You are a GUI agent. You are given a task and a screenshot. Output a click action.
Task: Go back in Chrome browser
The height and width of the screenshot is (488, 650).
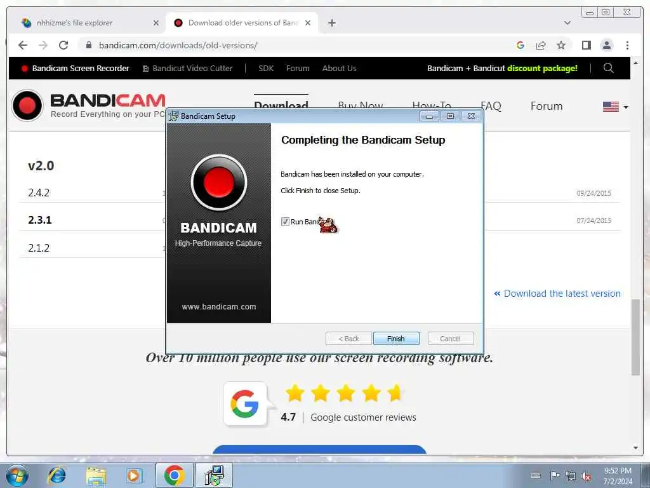(23, 45)
